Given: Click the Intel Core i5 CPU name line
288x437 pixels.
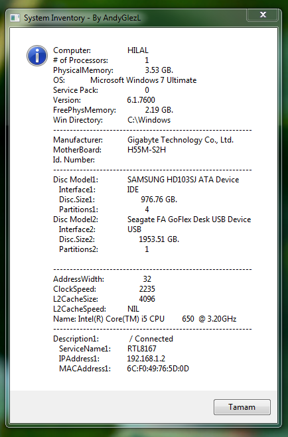Looking at the screenshot, I should (x=145, y=319).
